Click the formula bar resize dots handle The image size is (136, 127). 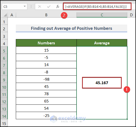coord(31,7)
